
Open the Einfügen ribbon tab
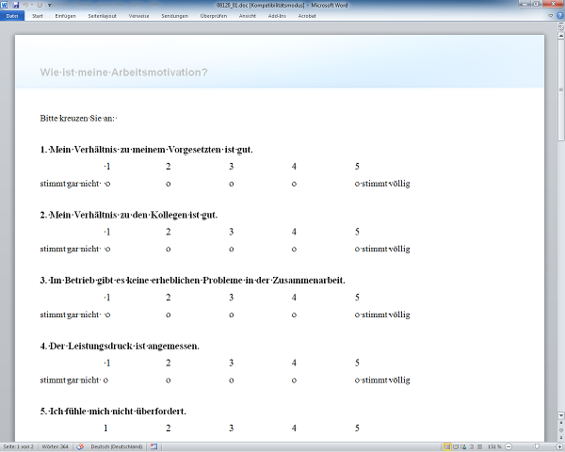[x=66, y=15]
